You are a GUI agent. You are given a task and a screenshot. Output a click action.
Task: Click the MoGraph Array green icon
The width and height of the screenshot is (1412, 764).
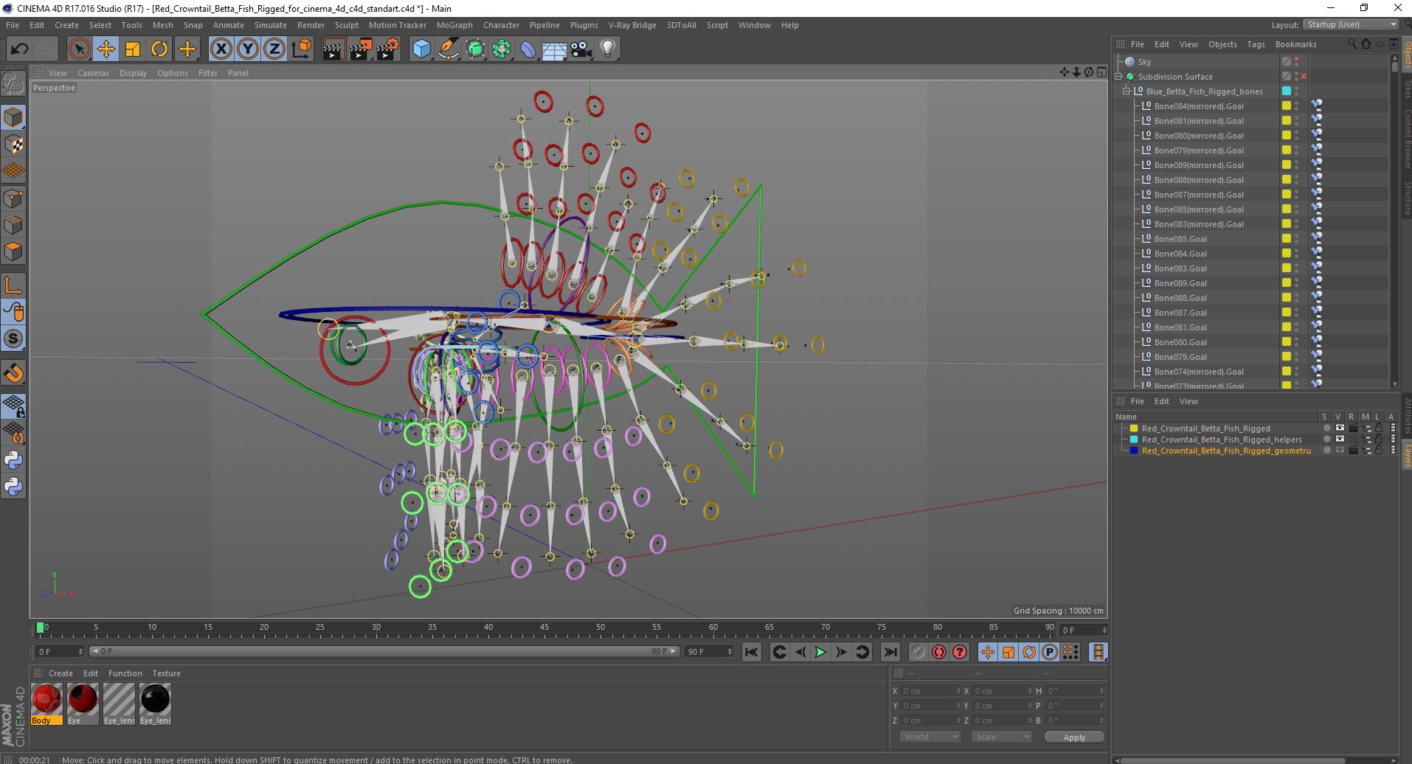pos(502,49)
